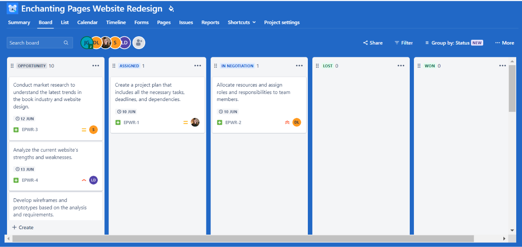Image resolution: width=522 pixels, height=247 pixels.
Task: Open the In Negotiation column three-dot menu
Action: point(299,66)
